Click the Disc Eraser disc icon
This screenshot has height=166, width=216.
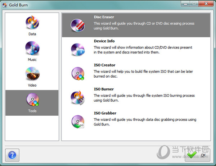(78, 25)
